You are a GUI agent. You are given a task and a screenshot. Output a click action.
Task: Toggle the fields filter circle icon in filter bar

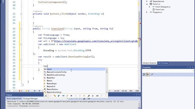(x=93, y=96)
